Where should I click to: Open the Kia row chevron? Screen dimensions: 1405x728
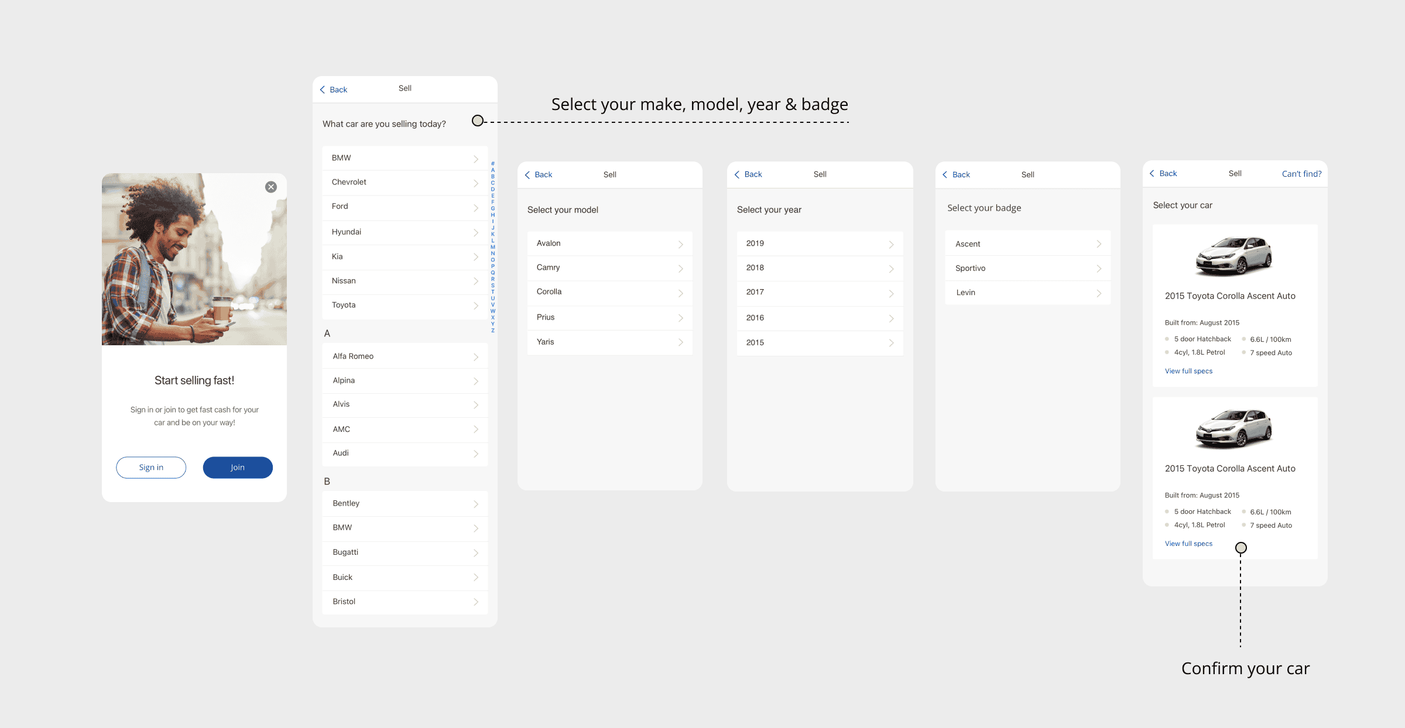(x=476, y=257)
